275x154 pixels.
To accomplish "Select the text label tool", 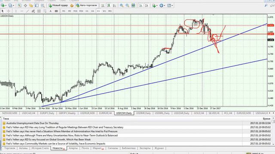I will pos(56,11).
